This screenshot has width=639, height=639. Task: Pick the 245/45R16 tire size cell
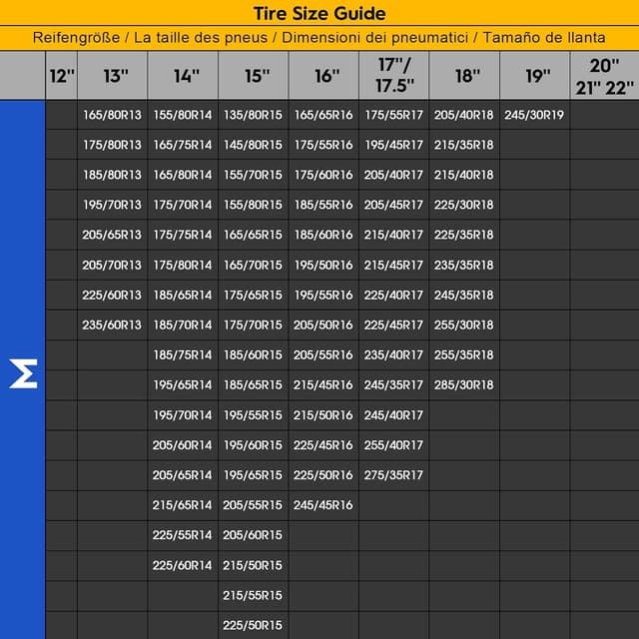coord(323,504)
